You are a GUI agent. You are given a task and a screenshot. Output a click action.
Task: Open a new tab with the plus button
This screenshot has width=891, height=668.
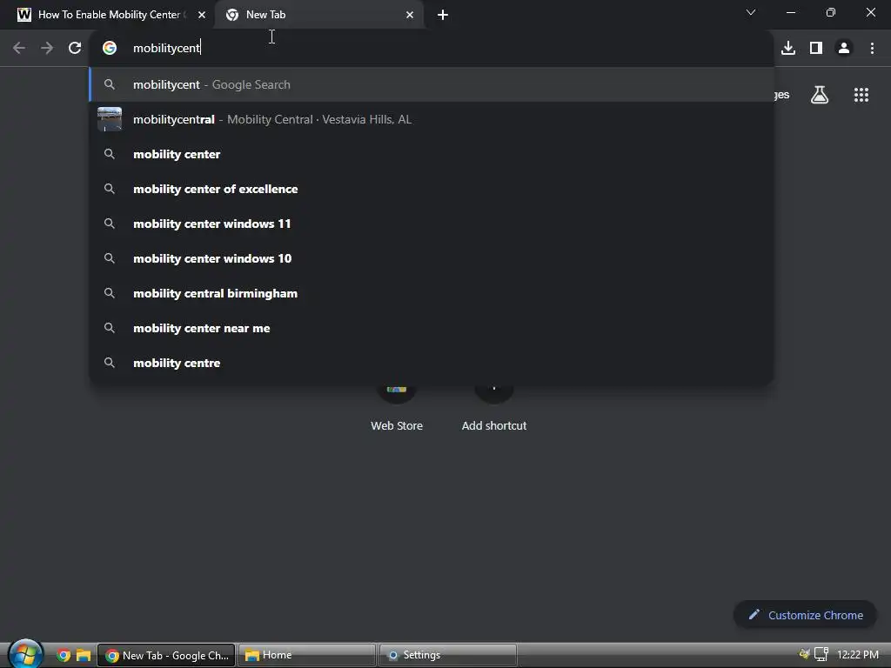pos(443,15)
